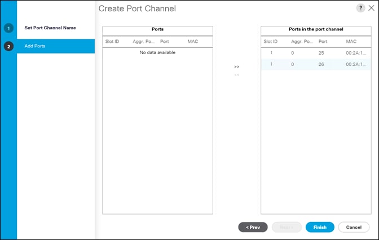Image resolution: width=379 pixels, height=240 pixels.
Task: Click Slot ID 1 in port 25 row
Action: [271, 53]
